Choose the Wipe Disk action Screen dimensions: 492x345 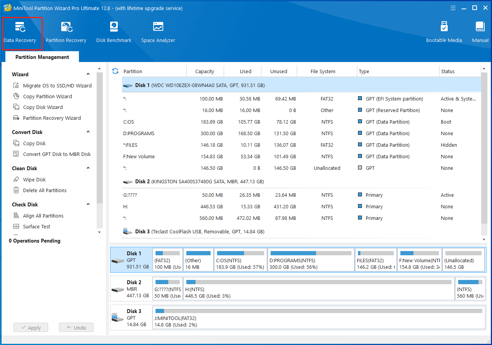coord(29,179)
